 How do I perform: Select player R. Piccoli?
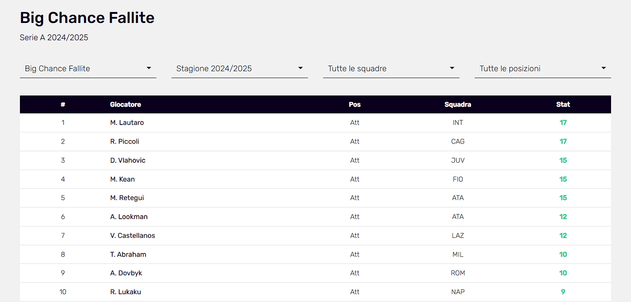(x=125, y=141)
